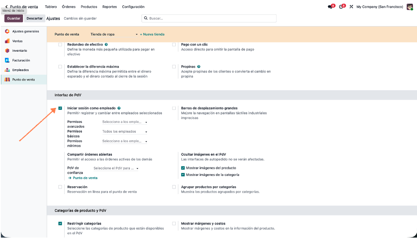Expand the Permisos básicos employee dropdown
The width and height of the screenshot is (417, 238).
(x=125, y=132)
